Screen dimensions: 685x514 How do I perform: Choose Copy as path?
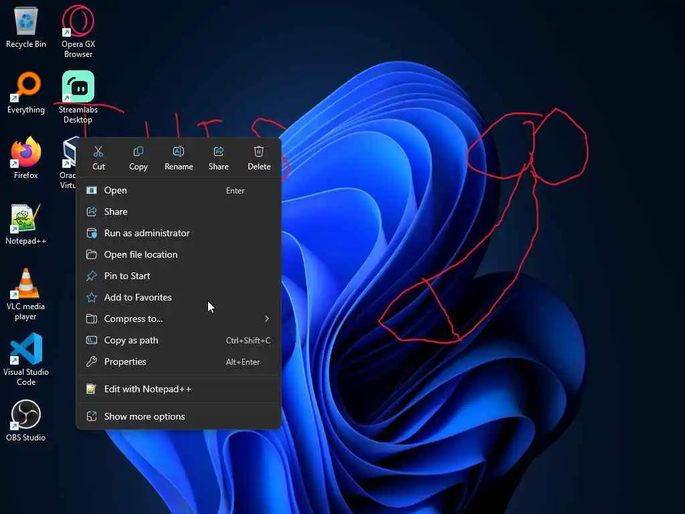click(x=179, y=341)
